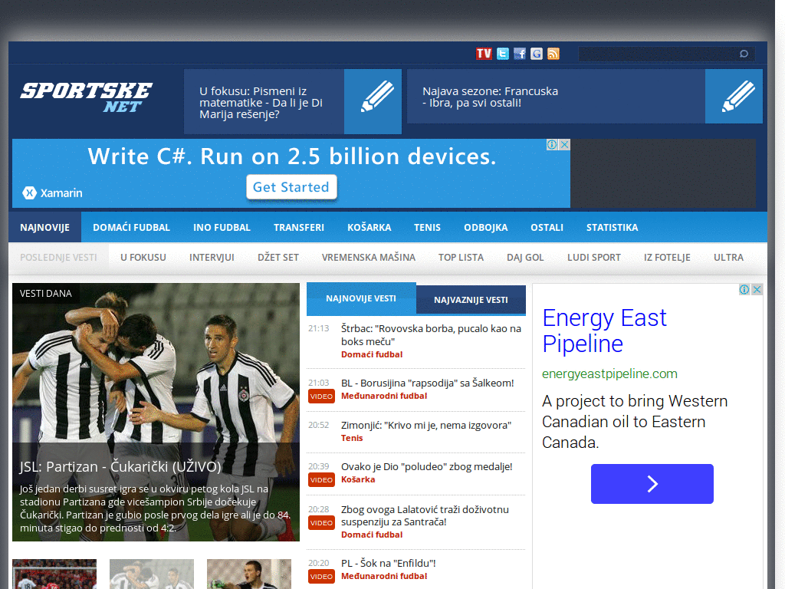Close the Energy East Pipeline ad
This screenshot has height=589, width=785.
coord(757,289)
